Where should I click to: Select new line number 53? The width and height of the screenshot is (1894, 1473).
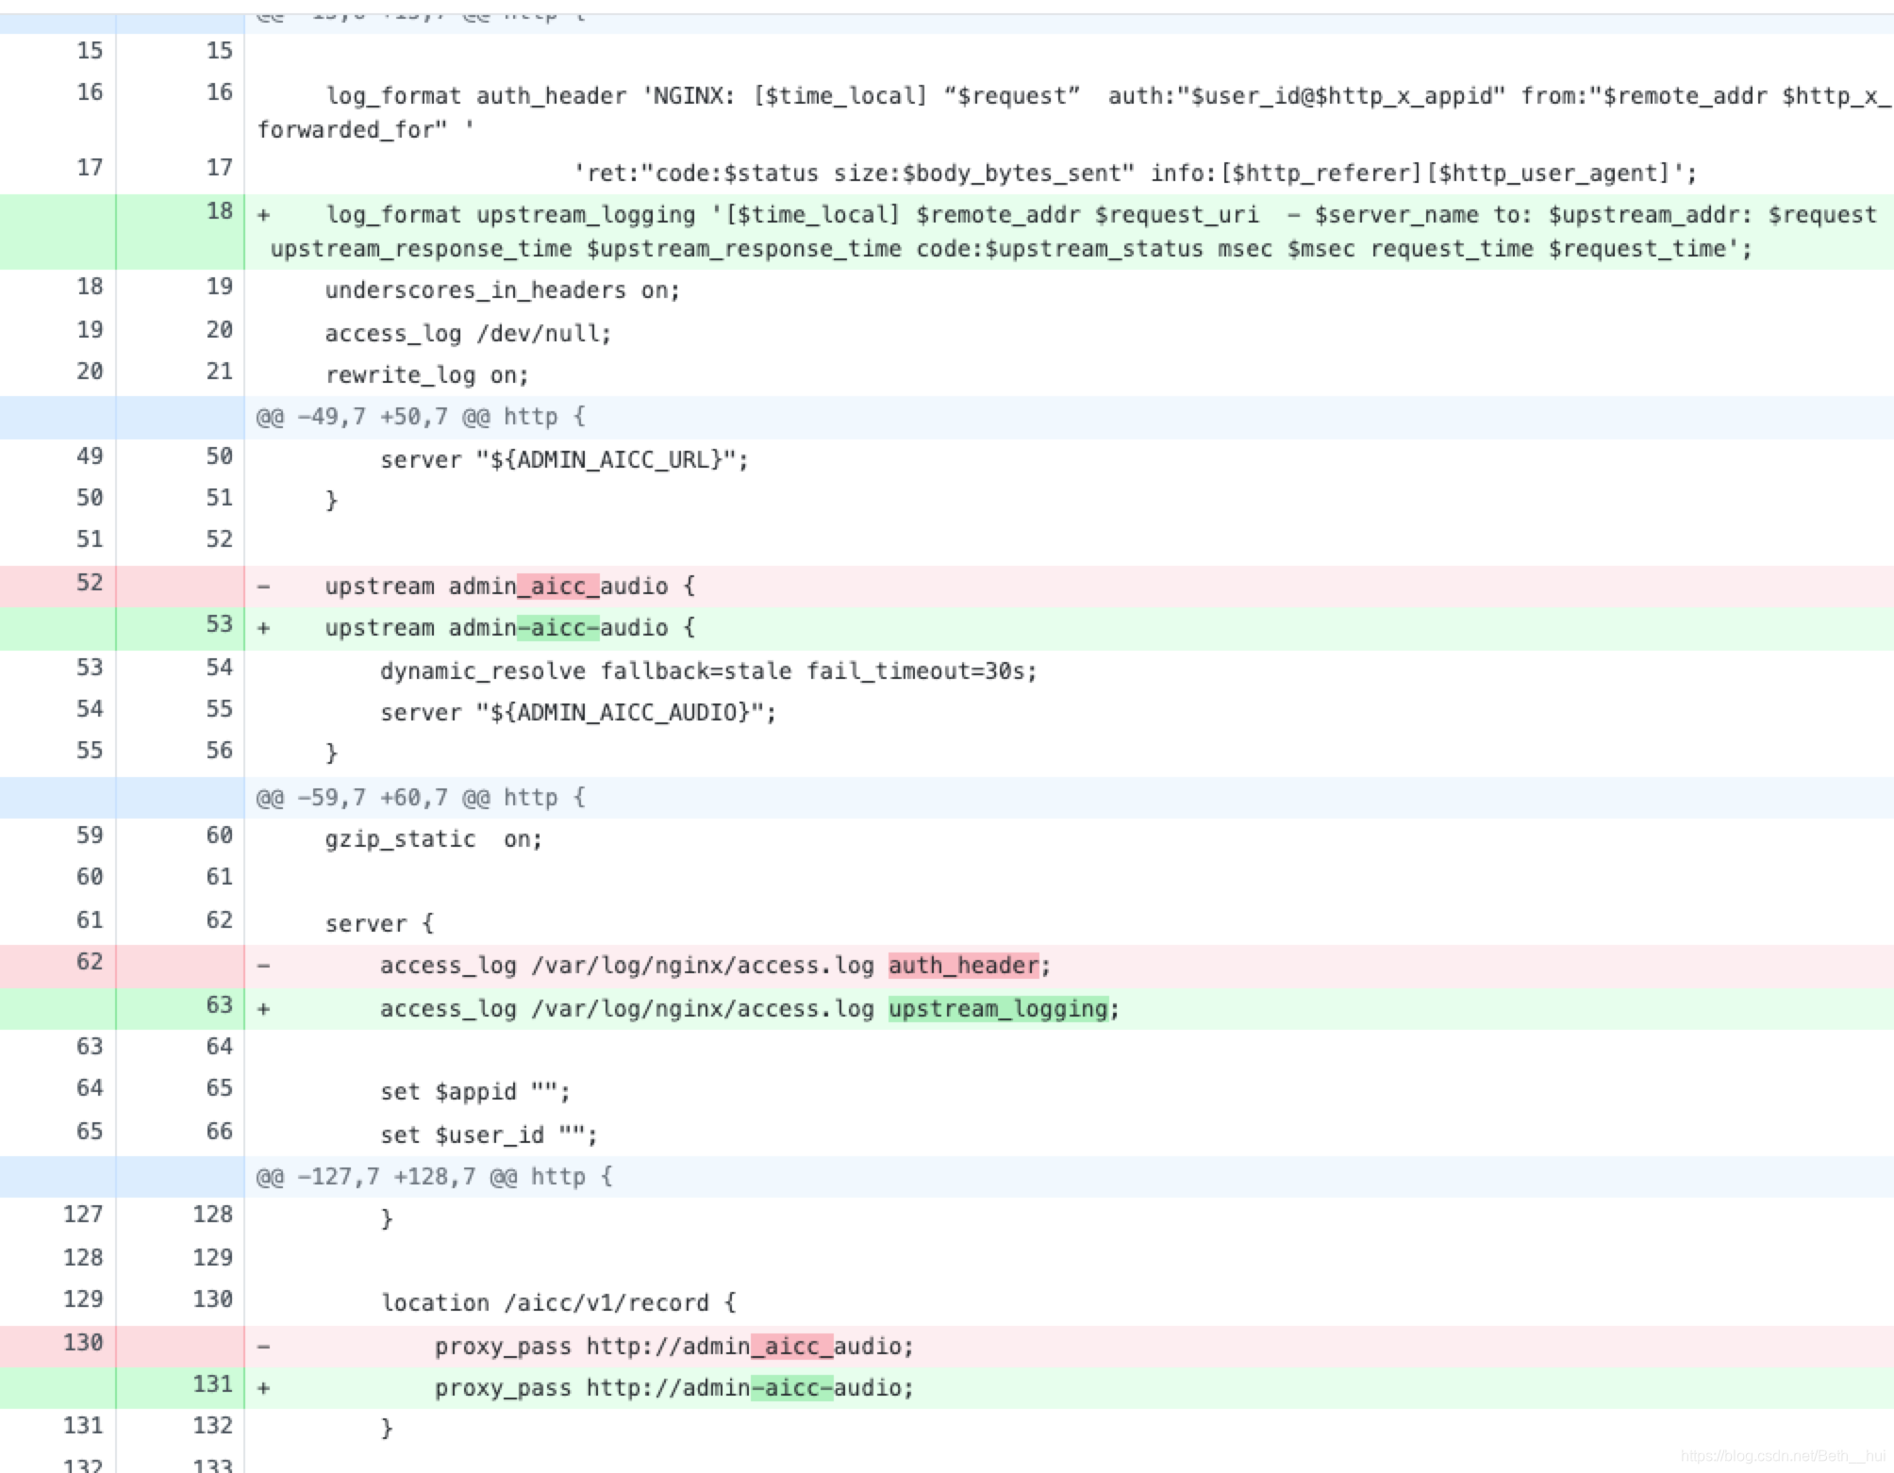pyautogui.click(x=219, y=624)
